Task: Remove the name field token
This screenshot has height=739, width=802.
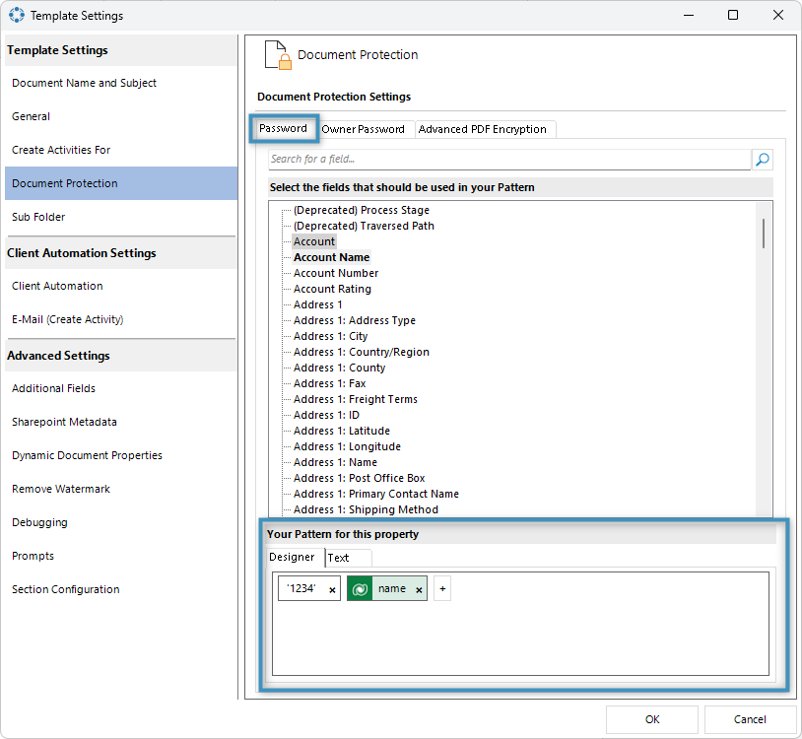Action: 419,589
